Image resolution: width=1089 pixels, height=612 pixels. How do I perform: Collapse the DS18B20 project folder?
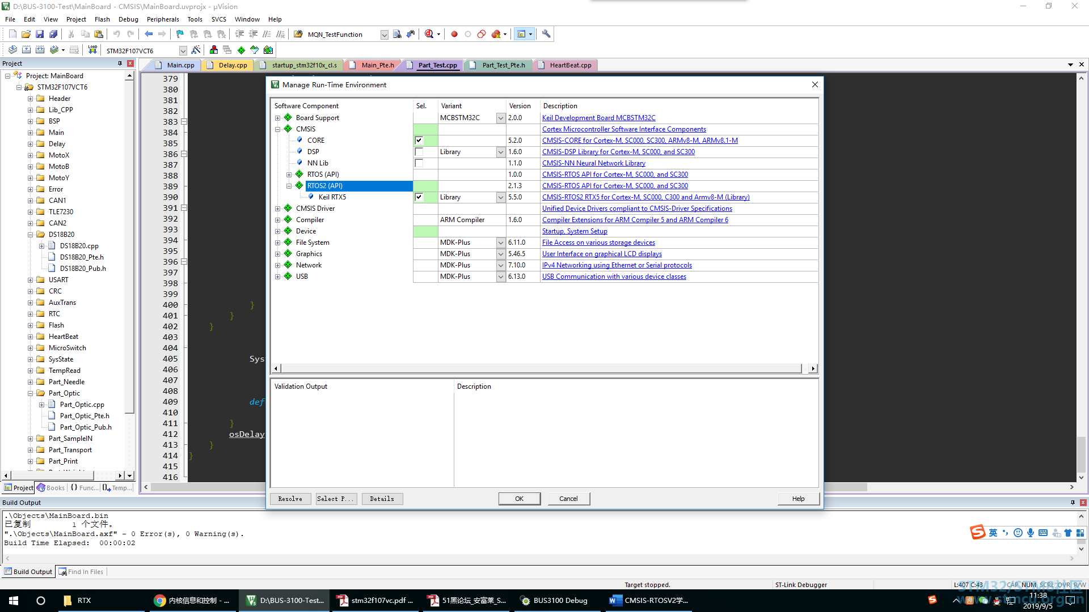point(30,235)
